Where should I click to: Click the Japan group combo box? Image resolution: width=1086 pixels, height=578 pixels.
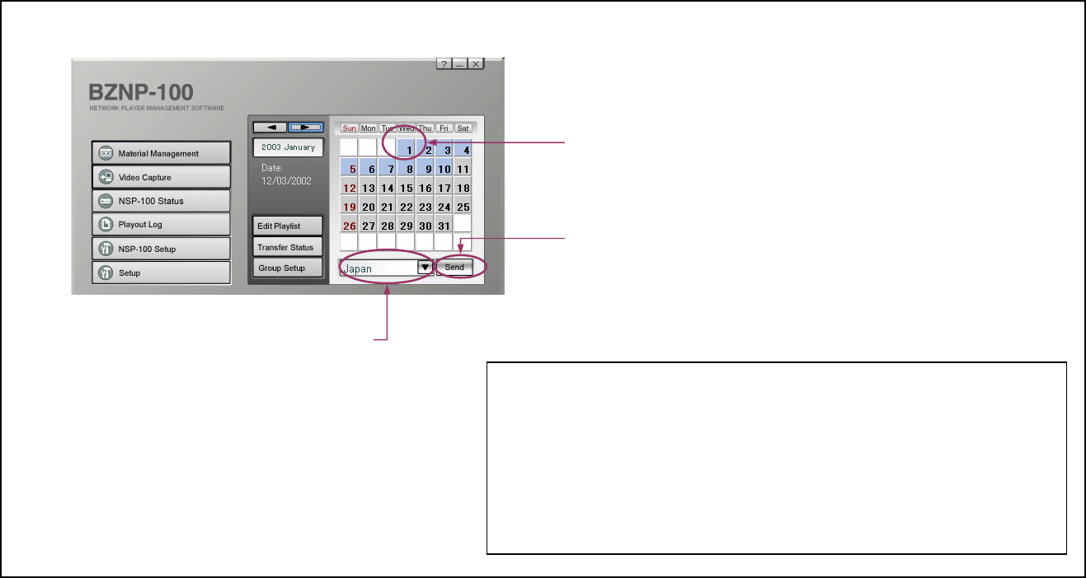point(386,268)
